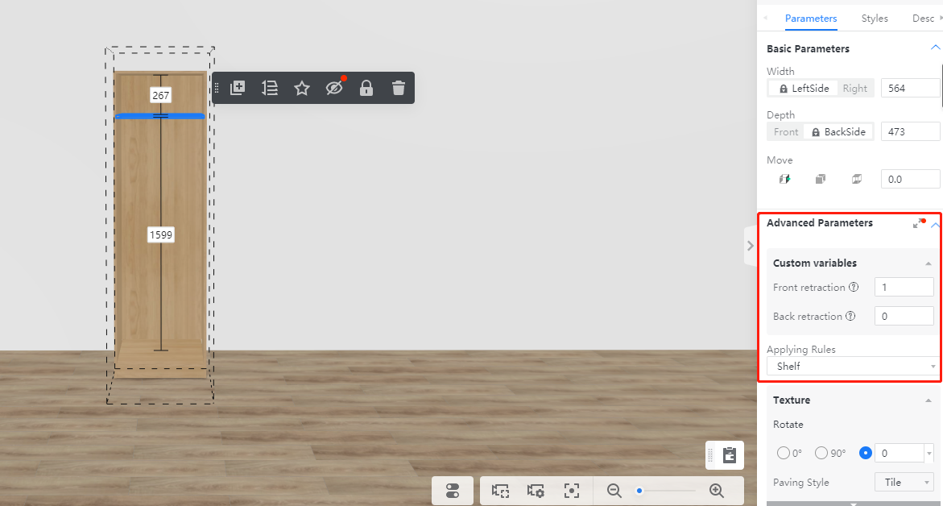Select Front depth anchor
Viewport: 943px width, 506px height.
tap(786, 132)
